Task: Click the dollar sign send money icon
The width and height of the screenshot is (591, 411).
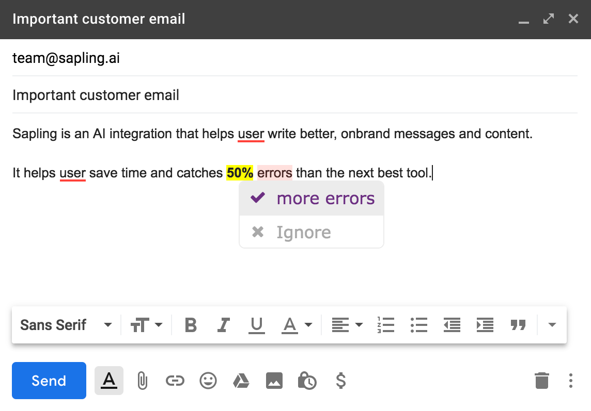Action: 341,381
